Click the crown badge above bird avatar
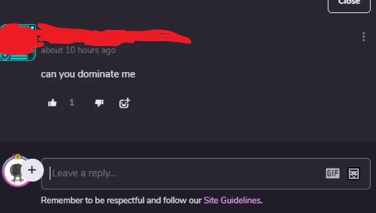 click(17, 156)
